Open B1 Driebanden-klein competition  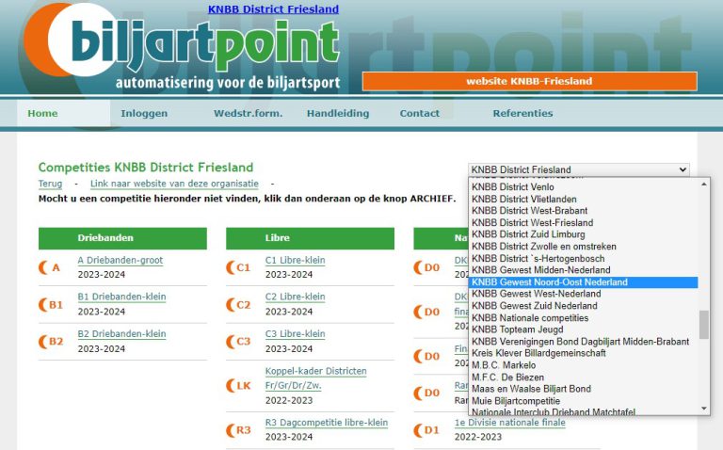121,297
